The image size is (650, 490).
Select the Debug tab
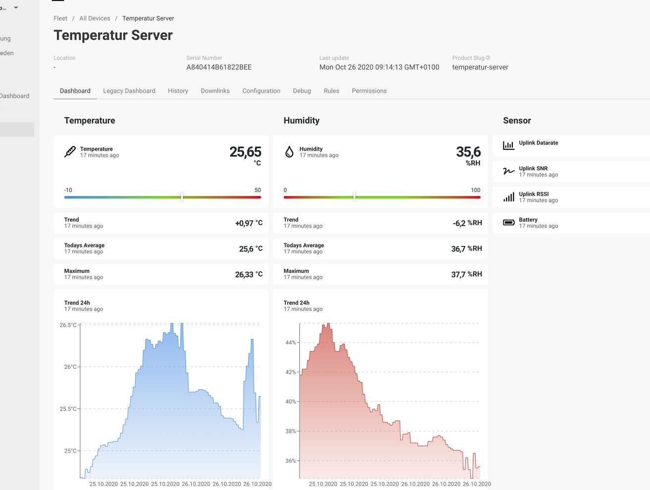pos(302,91)
